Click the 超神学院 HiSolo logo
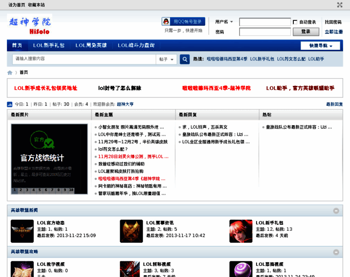Viewport: 350px width, 277px height. 29,24
